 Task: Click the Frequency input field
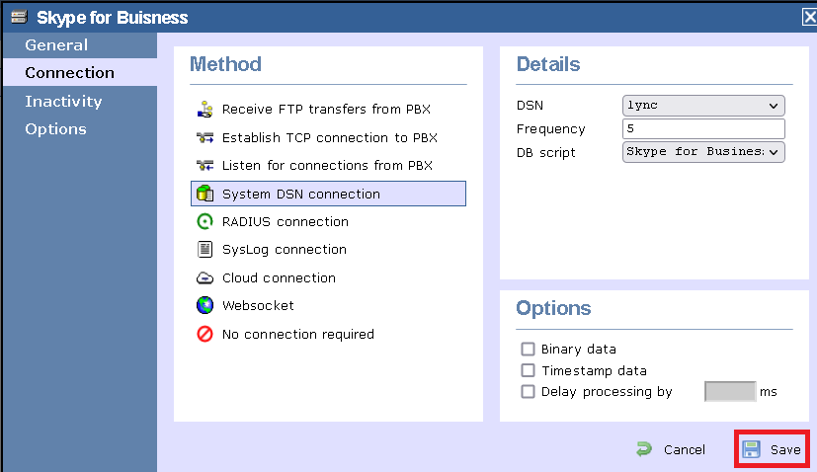point(703,128)
